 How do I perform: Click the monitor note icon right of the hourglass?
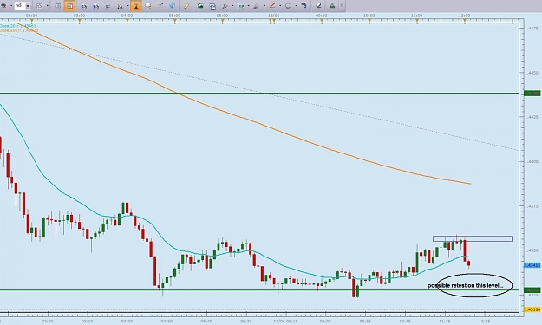[x=148, y=5]
